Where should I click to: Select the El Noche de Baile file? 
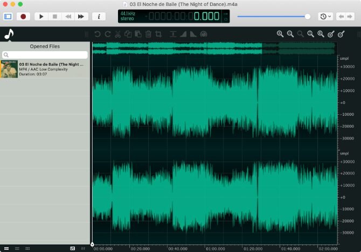pos(45,69)
